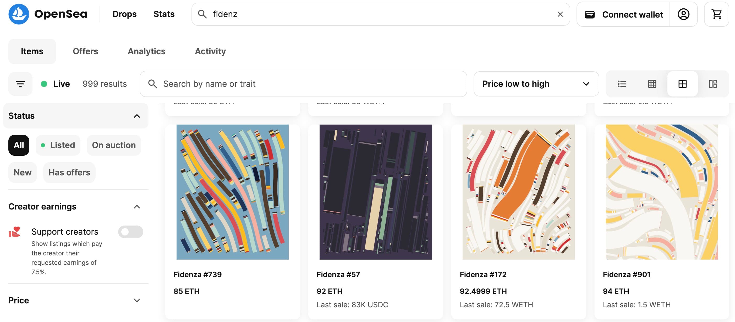Switch to list view layout

click(x=621, y=84)
